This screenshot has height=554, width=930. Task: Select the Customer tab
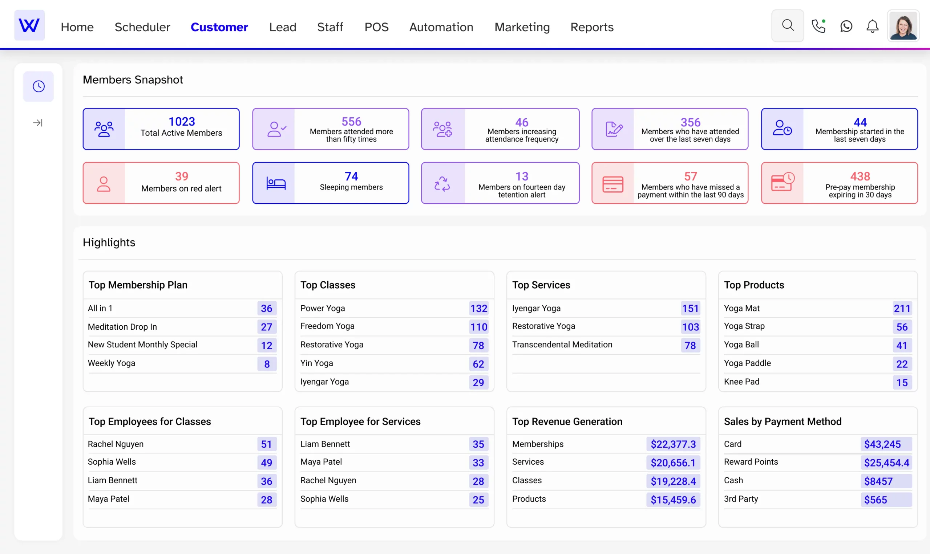click(219, 27)
